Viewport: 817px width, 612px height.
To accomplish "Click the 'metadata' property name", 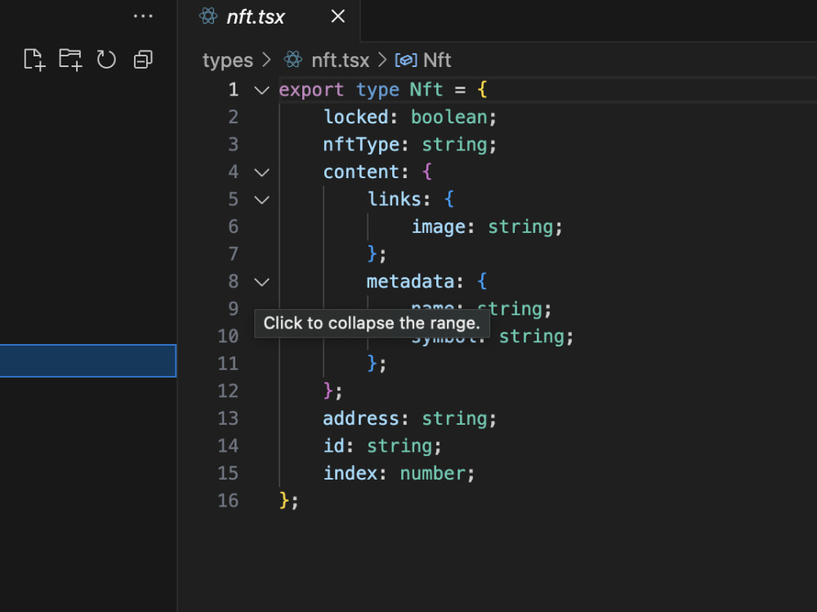I will click(411, 282).
